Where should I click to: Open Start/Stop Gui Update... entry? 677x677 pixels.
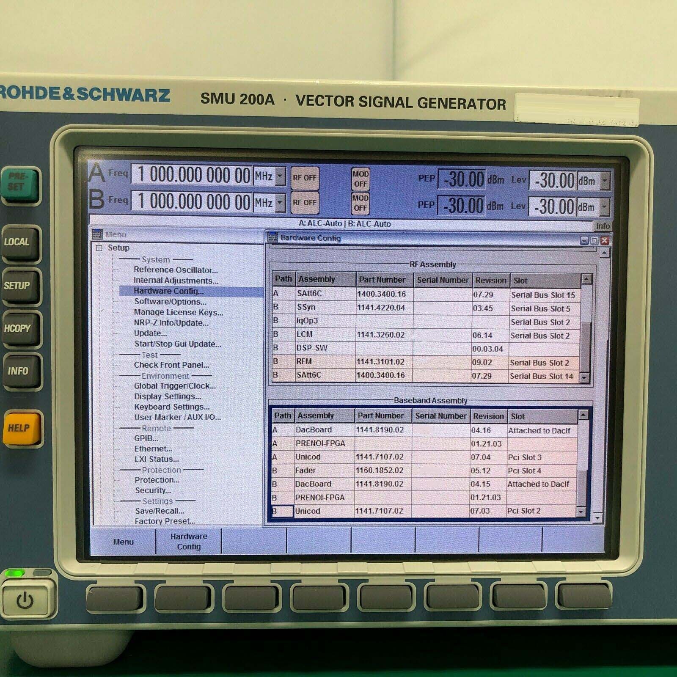(178, 344)
